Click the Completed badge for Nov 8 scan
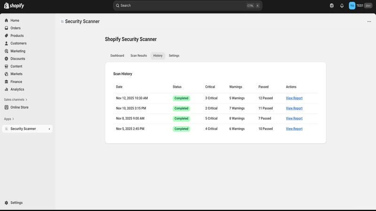The width and height of the screenshot is (376, 211). coord(181,119)
